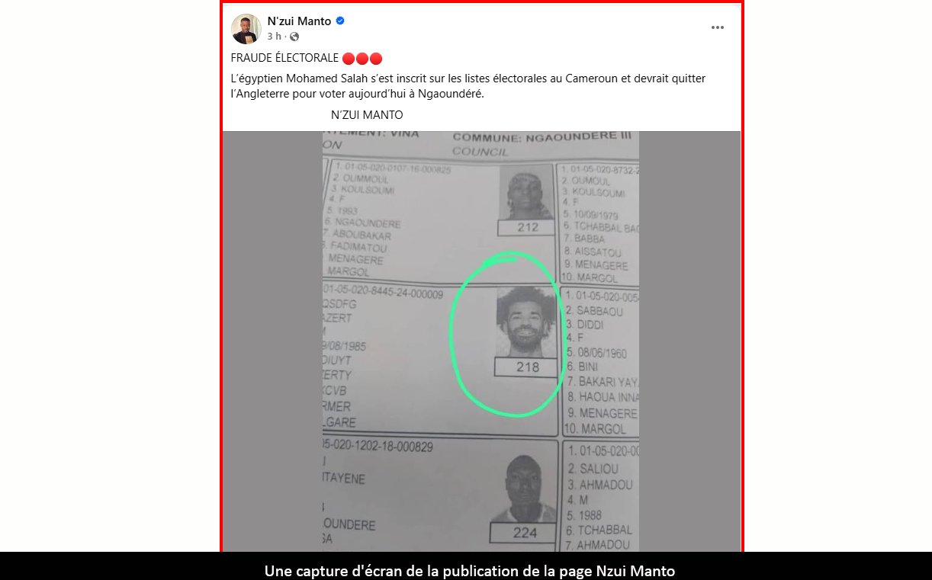Click the 'FRAUDE ÉLECTORALE' heading text
The height and width of the screenshot is (580, 932).
[x=284, y=59]
